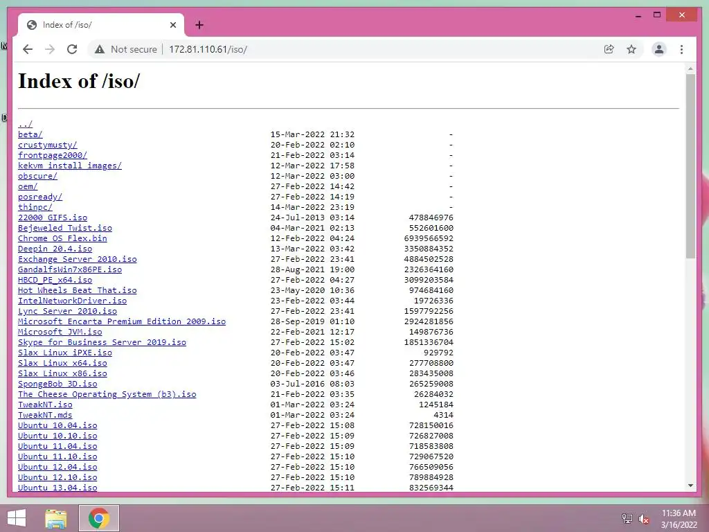
Task: Download Ubuntu_11.10.iso
Action: tap(57, 457)
